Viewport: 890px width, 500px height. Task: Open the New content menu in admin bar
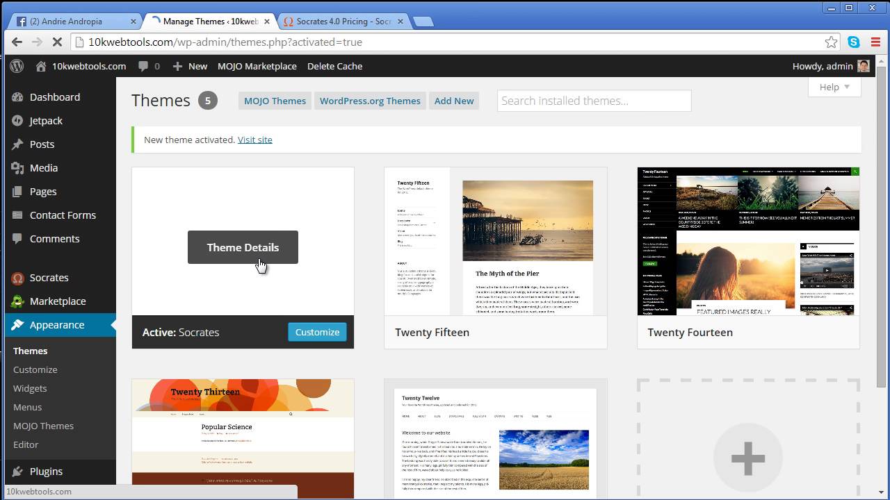190,66
